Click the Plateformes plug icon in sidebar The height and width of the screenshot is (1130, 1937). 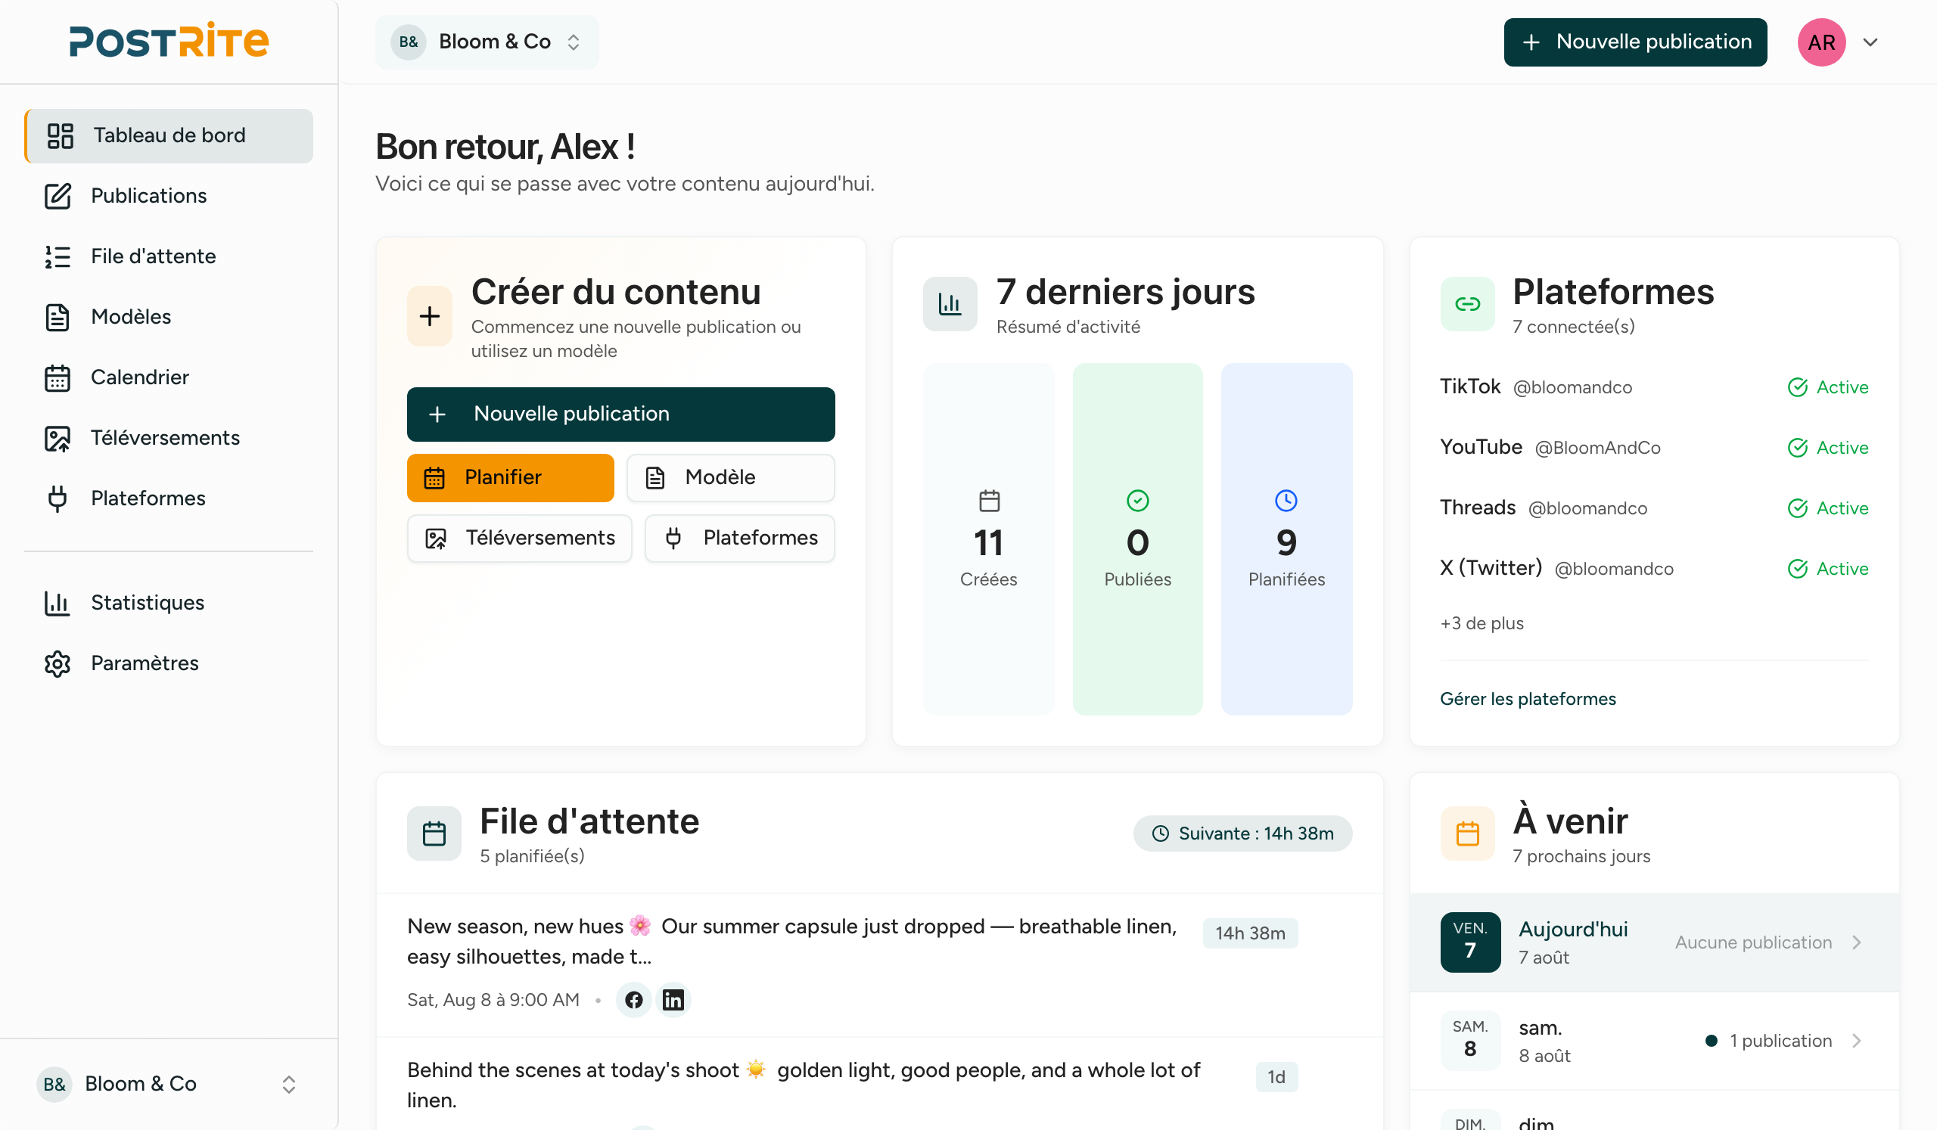tap(58, 498)
